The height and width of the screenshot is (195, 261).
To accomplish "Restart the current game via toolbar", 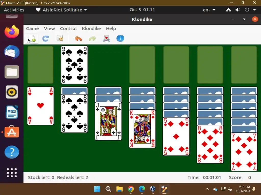I will pyautogui.click(x=45, y=39).
